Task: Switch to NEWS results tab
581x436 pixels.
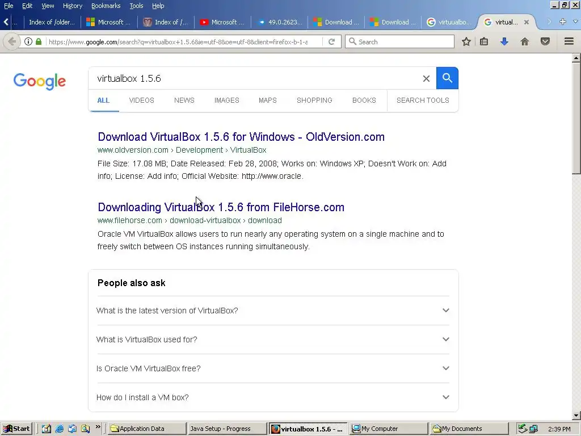Action: 184,100
